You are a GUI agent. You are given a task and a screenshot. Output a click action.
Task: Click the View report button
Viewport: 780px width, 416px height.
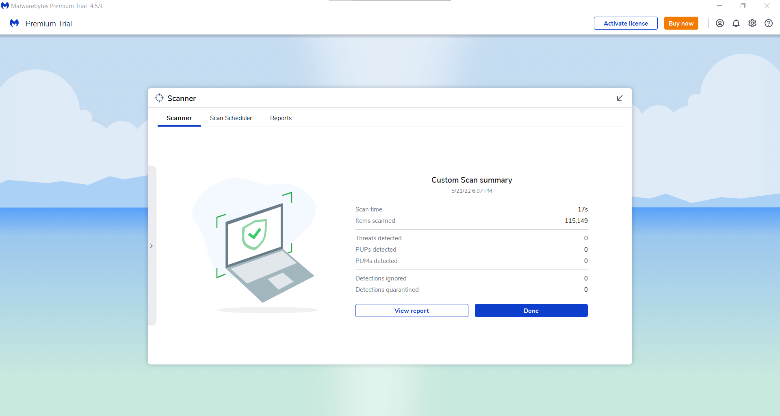[x=412, y=310]
